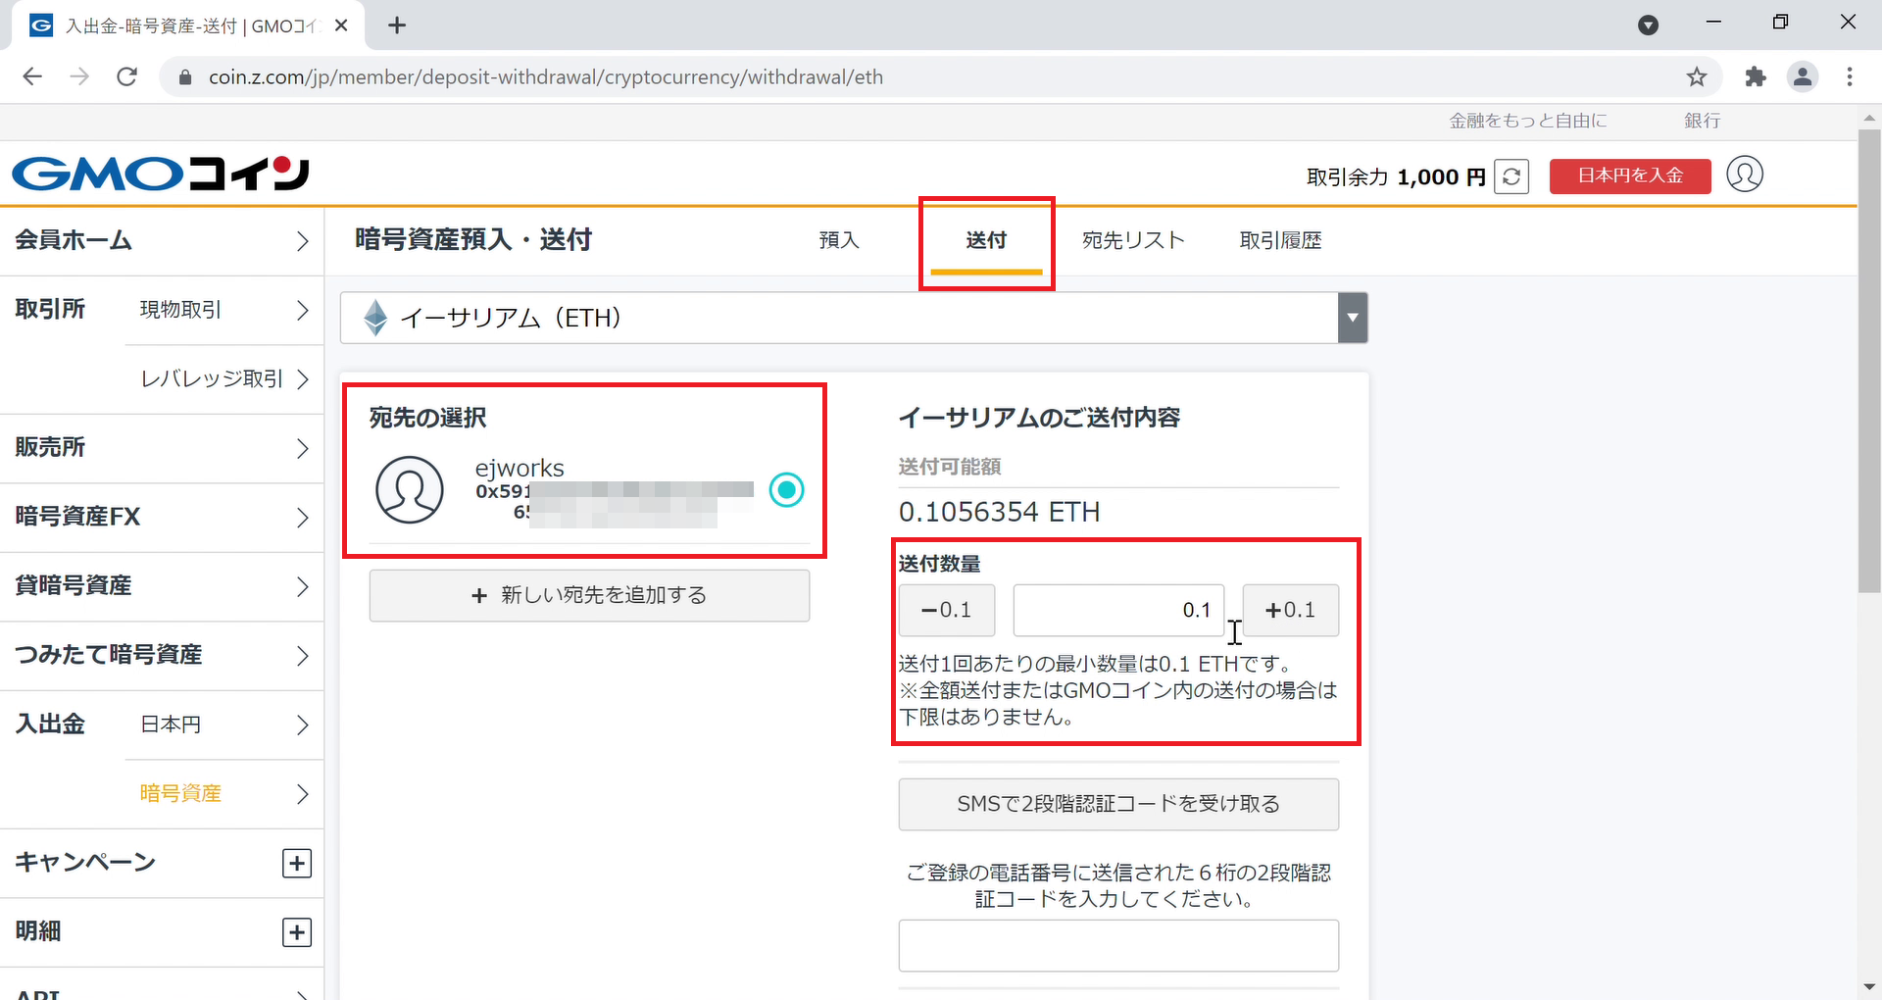Viewport: 1882px width, 1000px height.
Task: Click the browser back arrow
Action: [32, 76]
